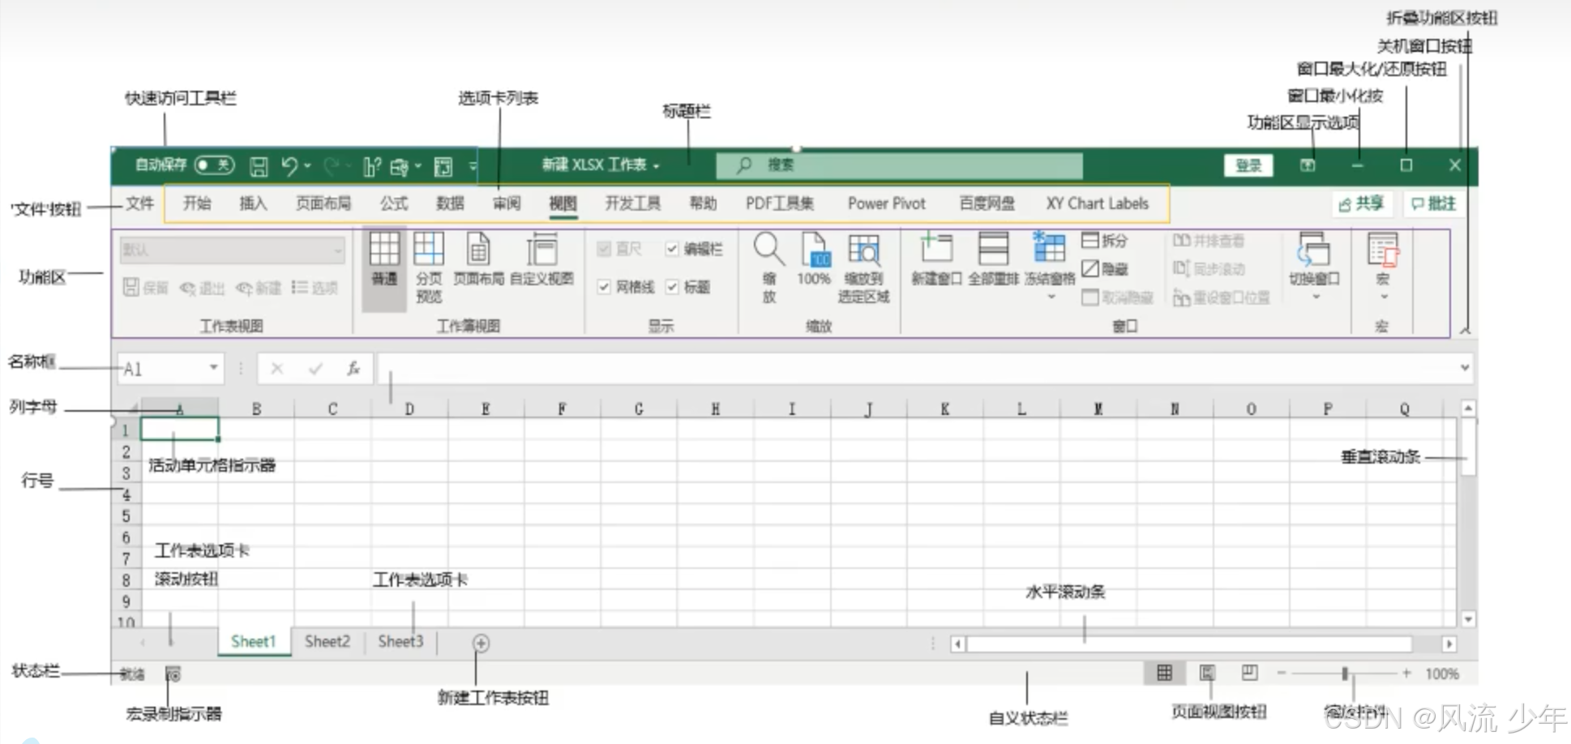Viewport: 1571px width, 744px height.
Task: Uncheck the 网格线 (Gridlines) checkbox
Action: pyautogui.click(x=604, y=288)
